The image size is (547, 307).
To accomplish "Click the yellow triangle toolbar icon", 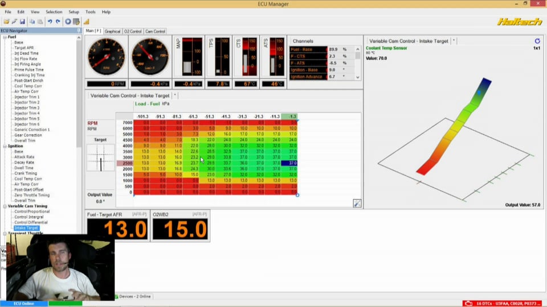I will [x=86, y=22].
